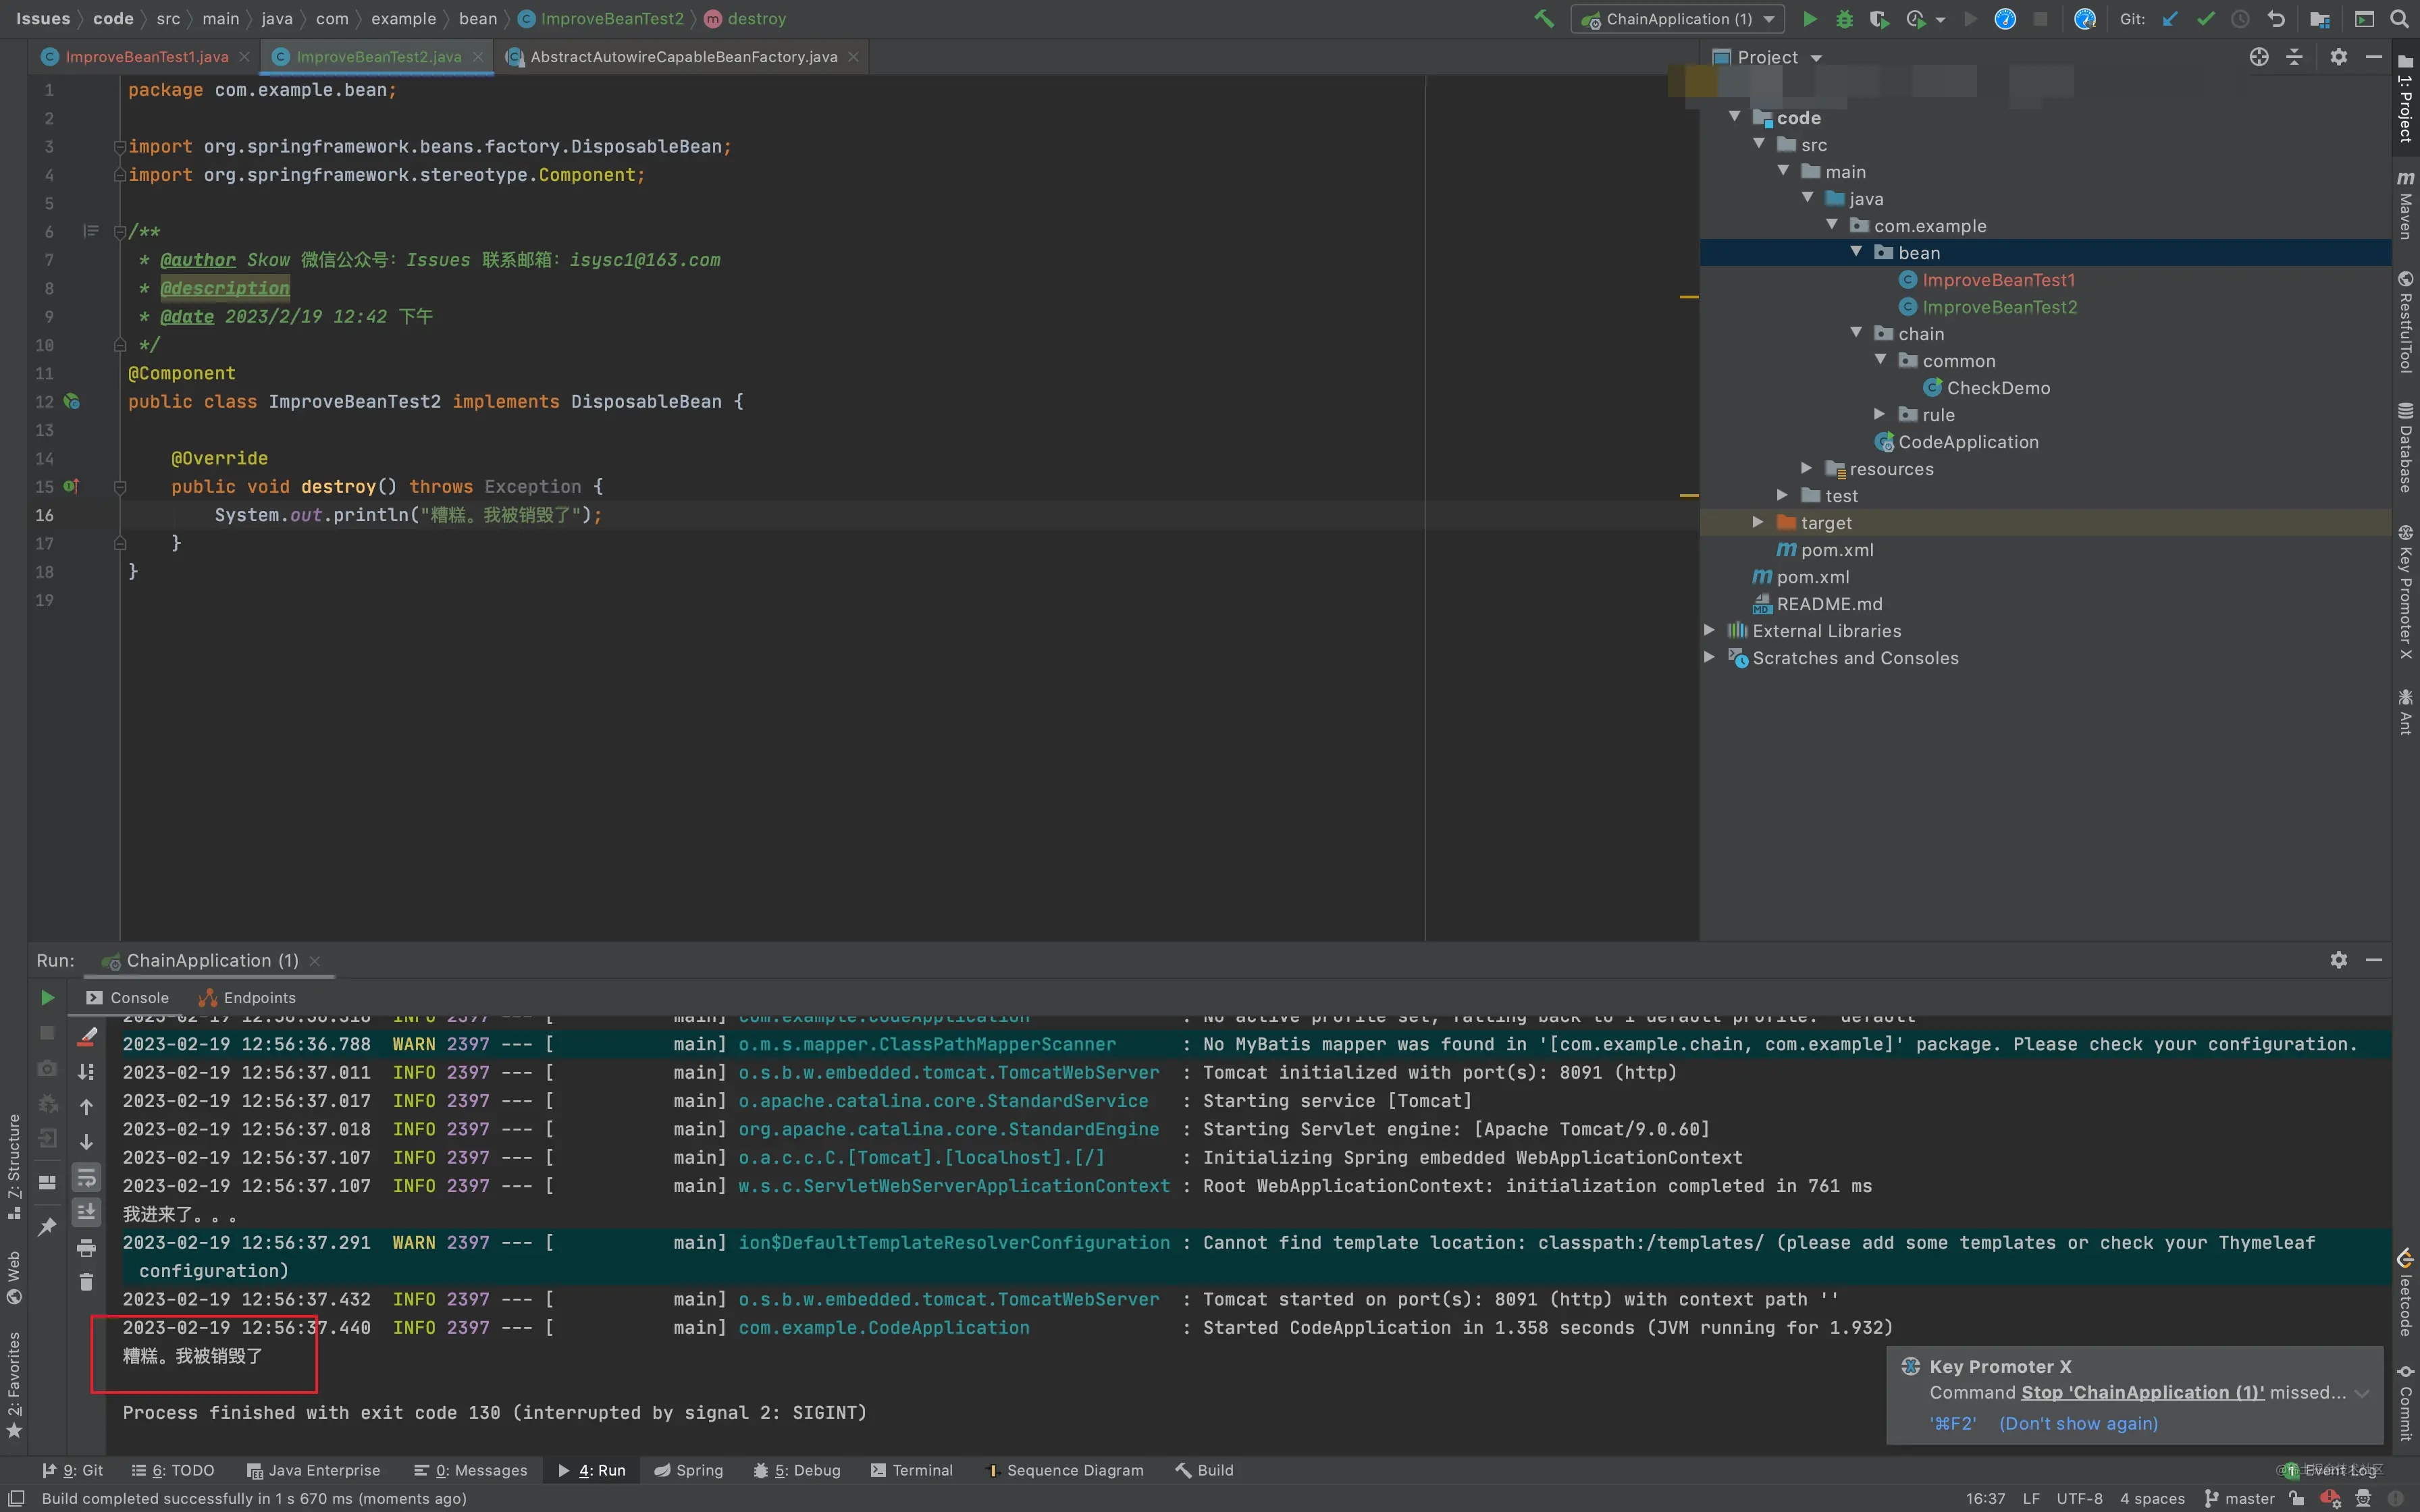The width and height of the screenshot is (2420, 1512).
Task: Switch to ImproveBeanTest1.java editor tab
Action: click(x=146, y=57)
